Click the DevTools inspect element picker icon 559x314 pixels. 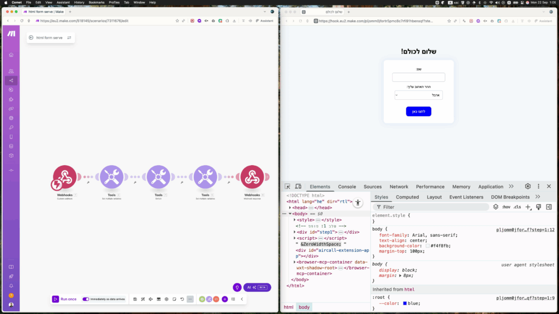tap(288, 186)
